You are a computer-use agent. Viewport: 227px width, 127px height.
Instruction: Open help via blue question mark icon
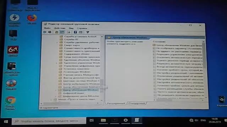[x=75, y=32]
